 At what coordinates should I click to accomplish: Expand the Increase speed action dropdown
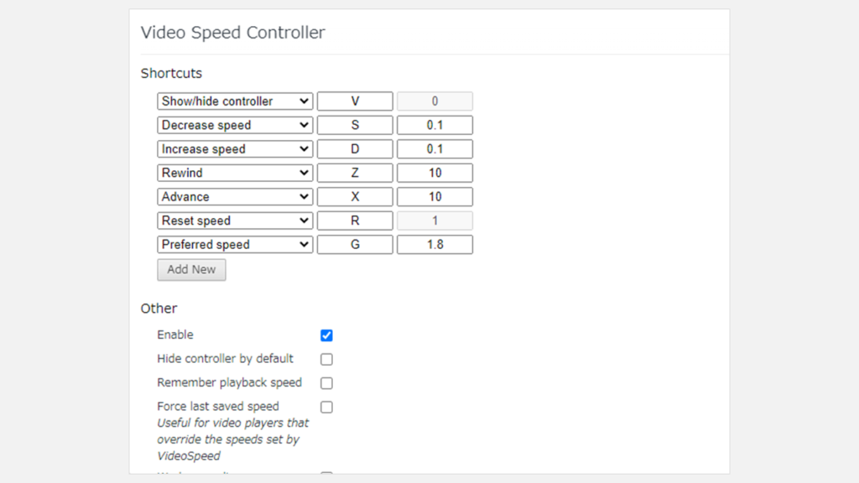(x=235, y=149)
